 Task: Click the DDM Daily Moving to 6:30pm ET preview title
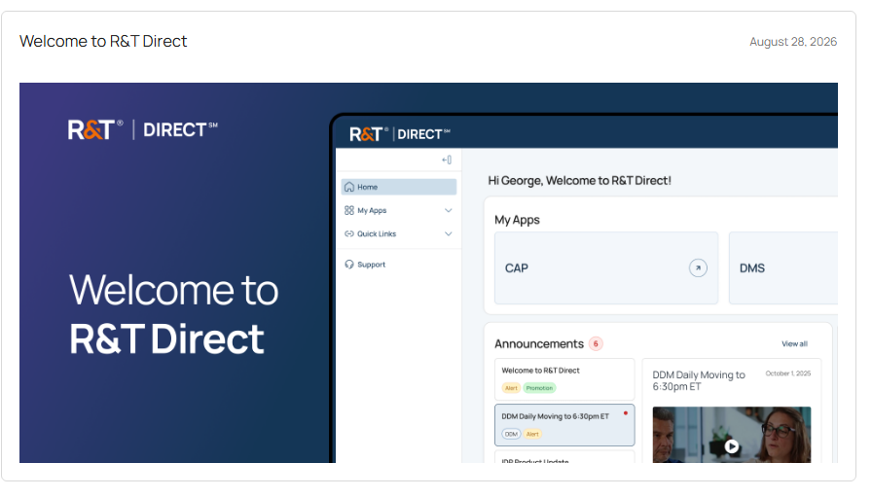[x=699, y=380]
